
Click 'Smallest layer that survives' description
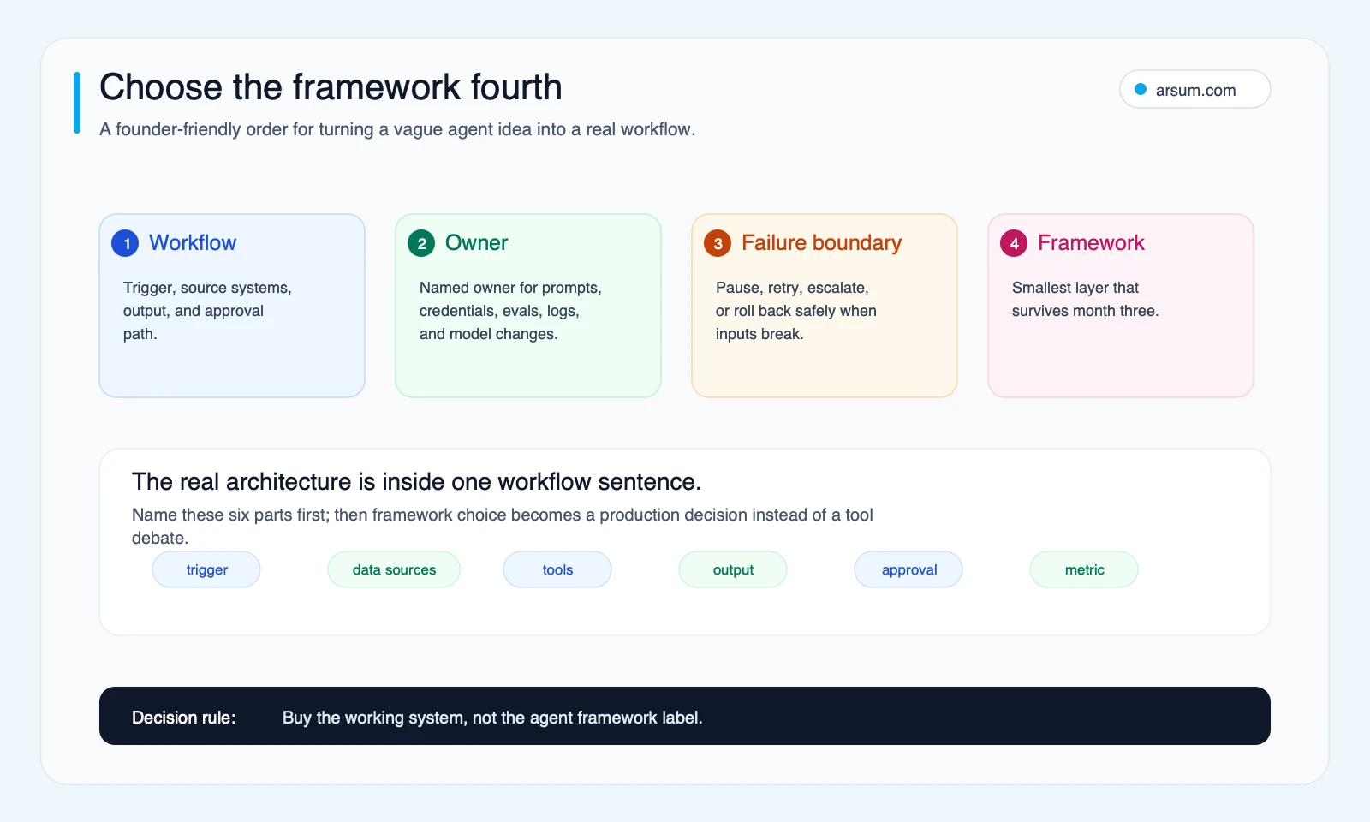[1086, 299]
